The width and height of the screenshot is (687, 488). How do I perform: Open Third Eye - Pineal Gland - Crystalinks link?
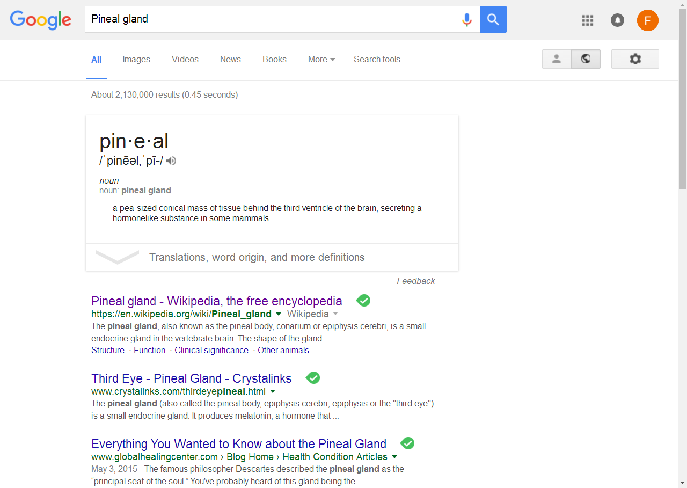click(x=192, y=378)
